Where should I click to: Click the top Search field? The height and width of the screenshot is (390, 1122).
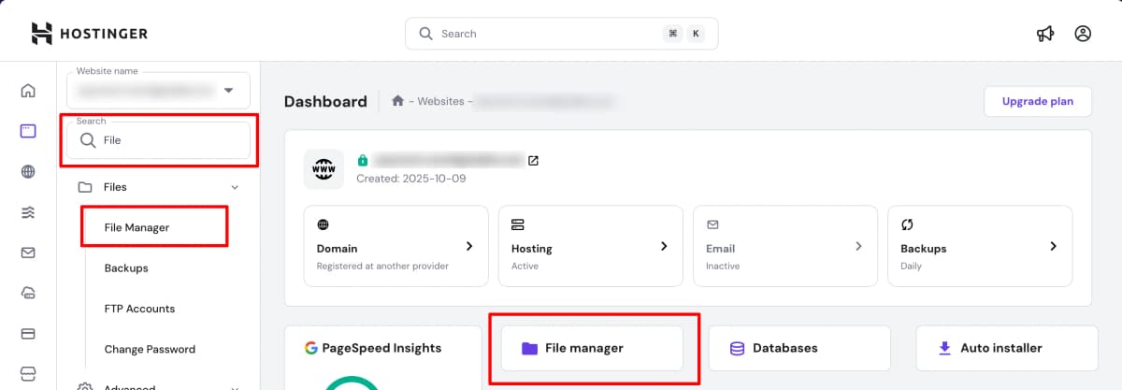click(x=561, y=34)
